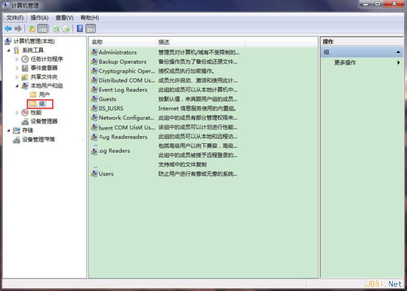Select the Users group icon
This screenshot has width=407, height=291.
pyautogui.click(x=94, y=173)
